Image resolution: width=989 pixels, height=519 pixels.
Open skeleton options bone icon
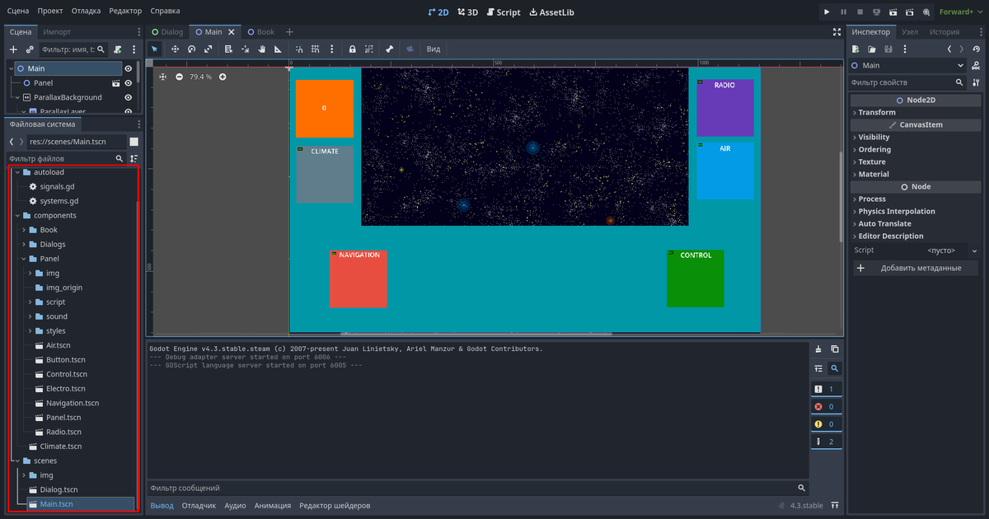click(389, 49)
